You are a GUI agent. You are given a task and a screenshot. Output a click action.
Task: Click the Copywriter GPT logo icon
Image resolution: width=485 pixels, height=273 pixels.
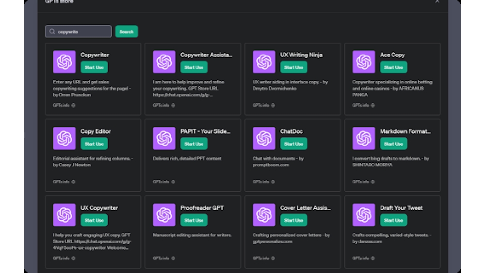(65, 62)
